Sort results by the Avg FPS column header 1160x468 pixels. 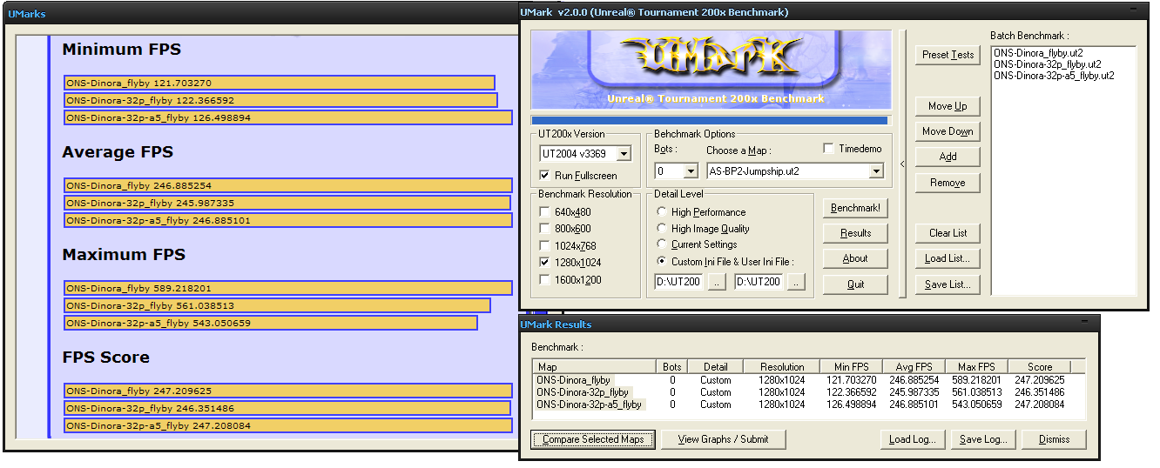(x=913, y=367)
